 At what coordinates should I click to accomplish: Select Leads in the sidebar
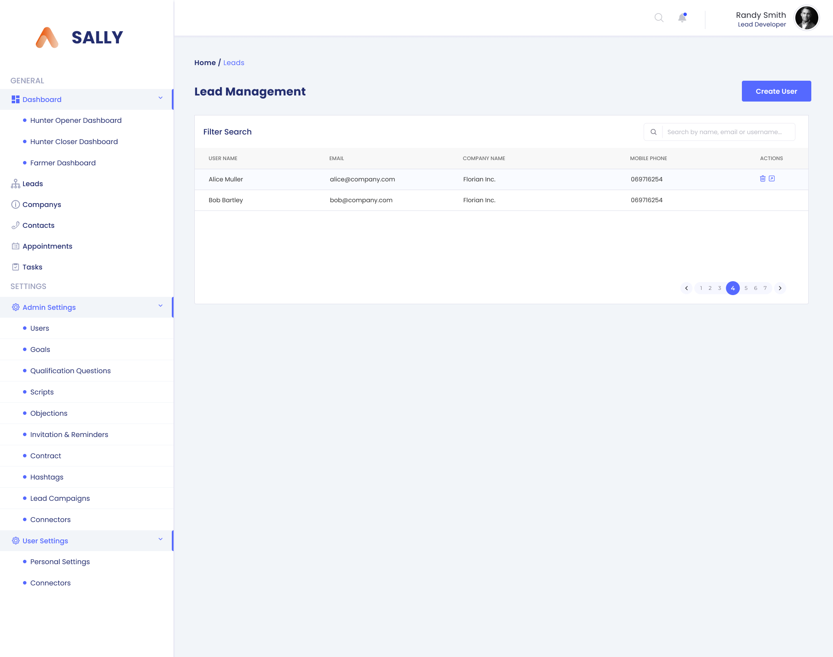(x=33, y=184)
